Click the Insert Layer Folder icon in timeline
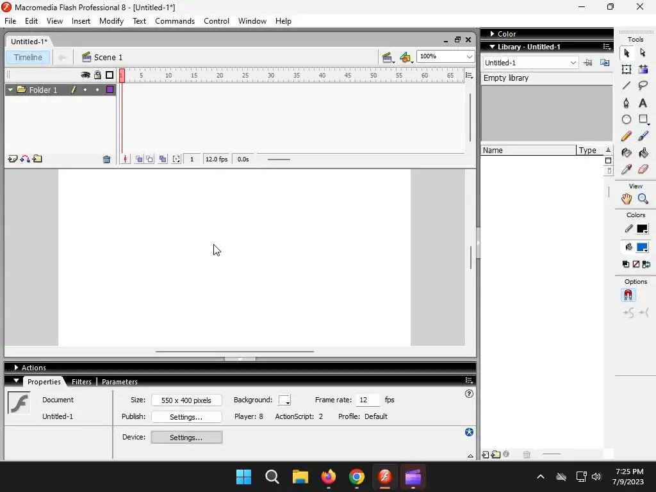Screen dimensions: 656x492 coord(37,159)
